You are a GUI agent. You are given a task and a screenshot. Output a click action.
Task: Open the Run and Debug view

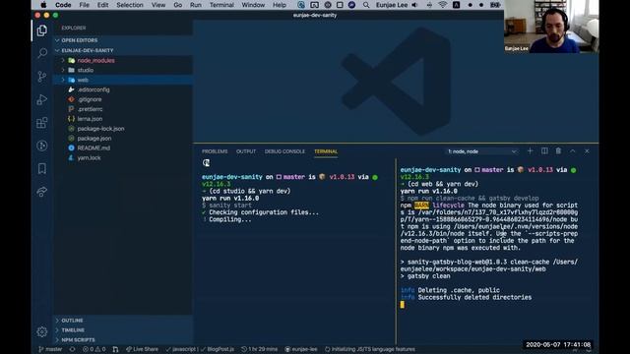coord(41,99)
